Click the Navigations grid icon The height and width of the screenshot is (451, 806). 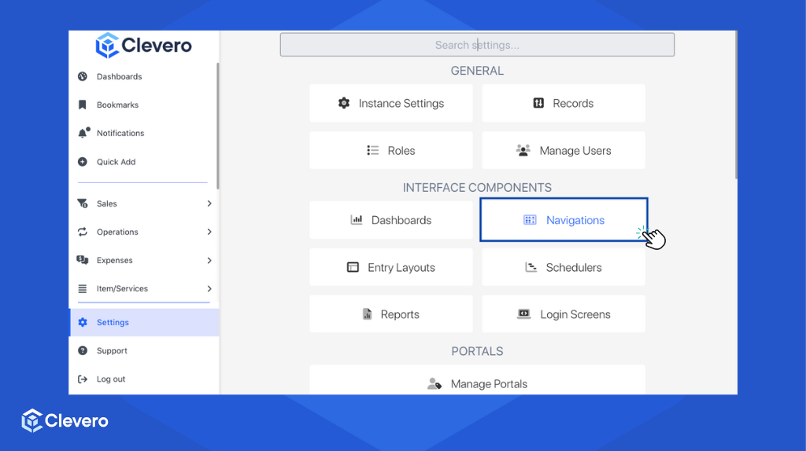point(530,219)
